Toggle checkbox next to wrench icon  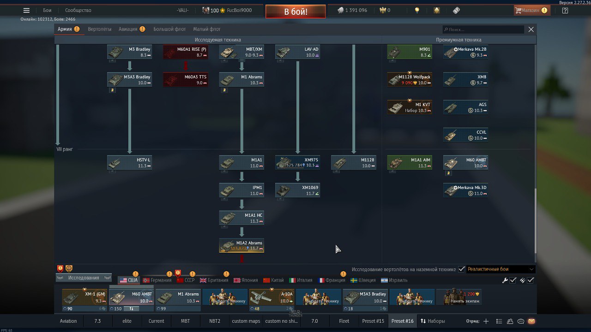(x=513, y=280)
